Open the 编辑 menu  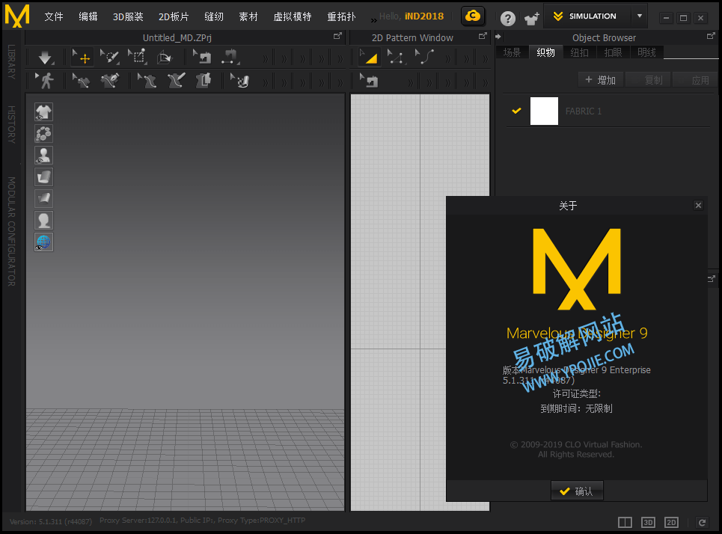click(x=88, y=16)
